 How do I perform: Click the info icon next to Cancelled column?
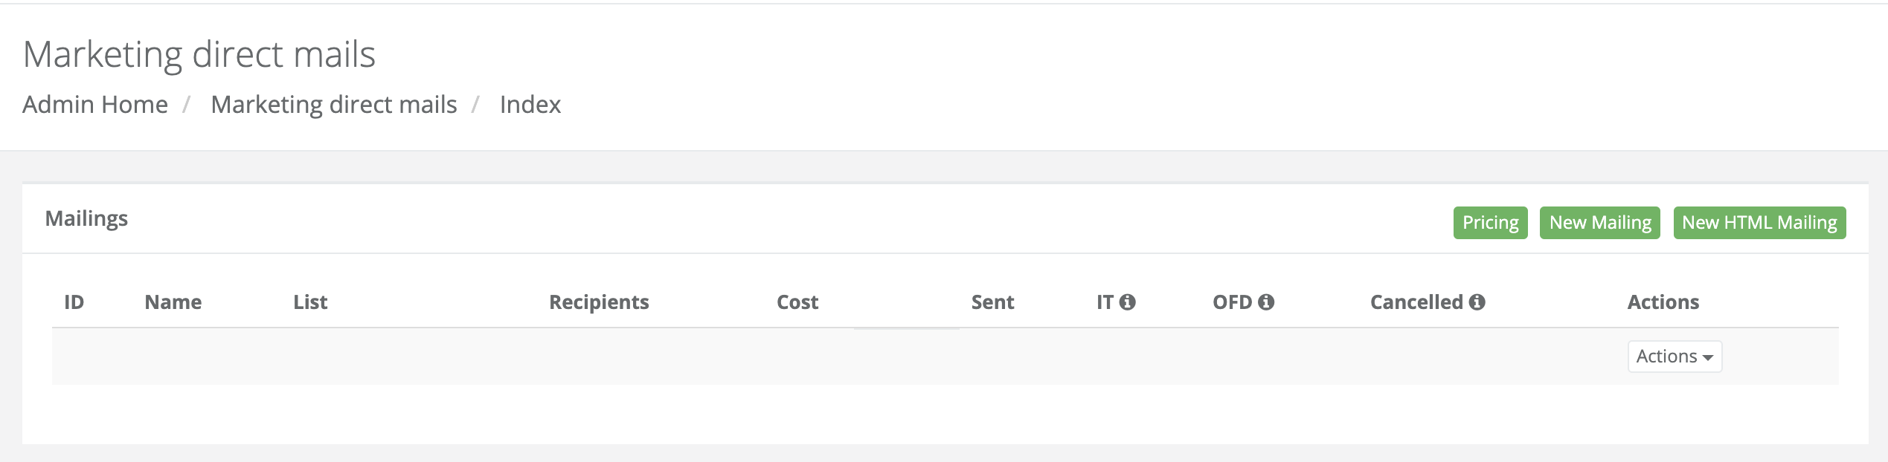tap(1479, 302)
